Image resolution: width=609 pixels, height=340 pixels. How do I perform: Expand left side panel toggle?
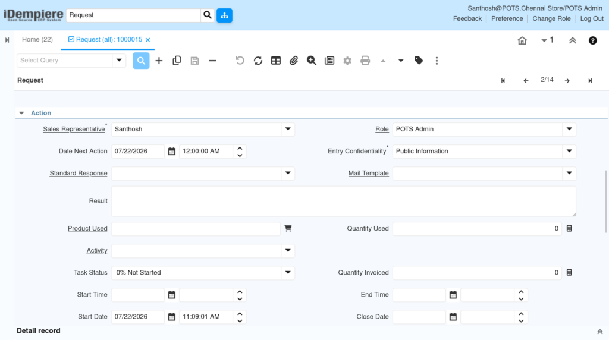[x=7, y=40]
